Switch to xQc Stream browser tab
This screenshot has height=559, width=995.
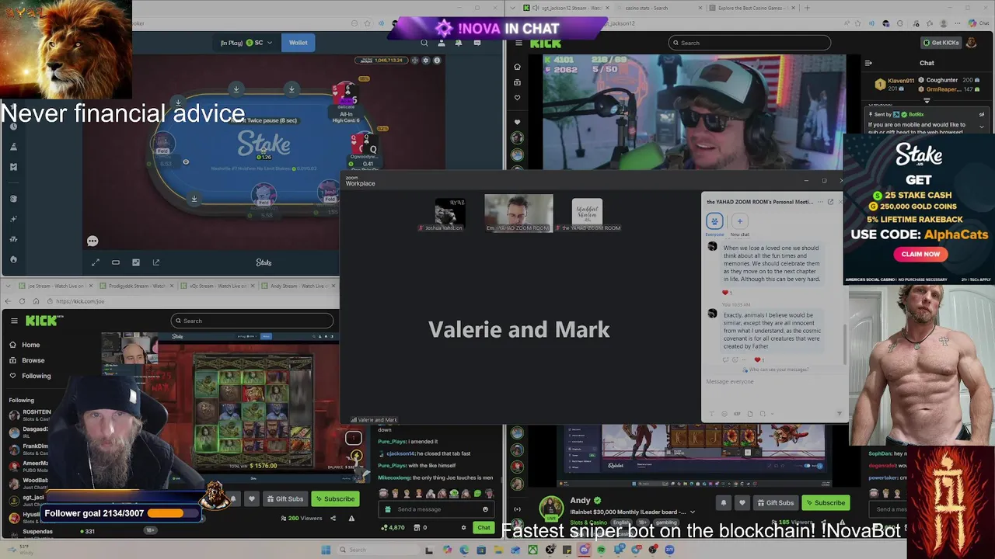[x=219, y=286]
